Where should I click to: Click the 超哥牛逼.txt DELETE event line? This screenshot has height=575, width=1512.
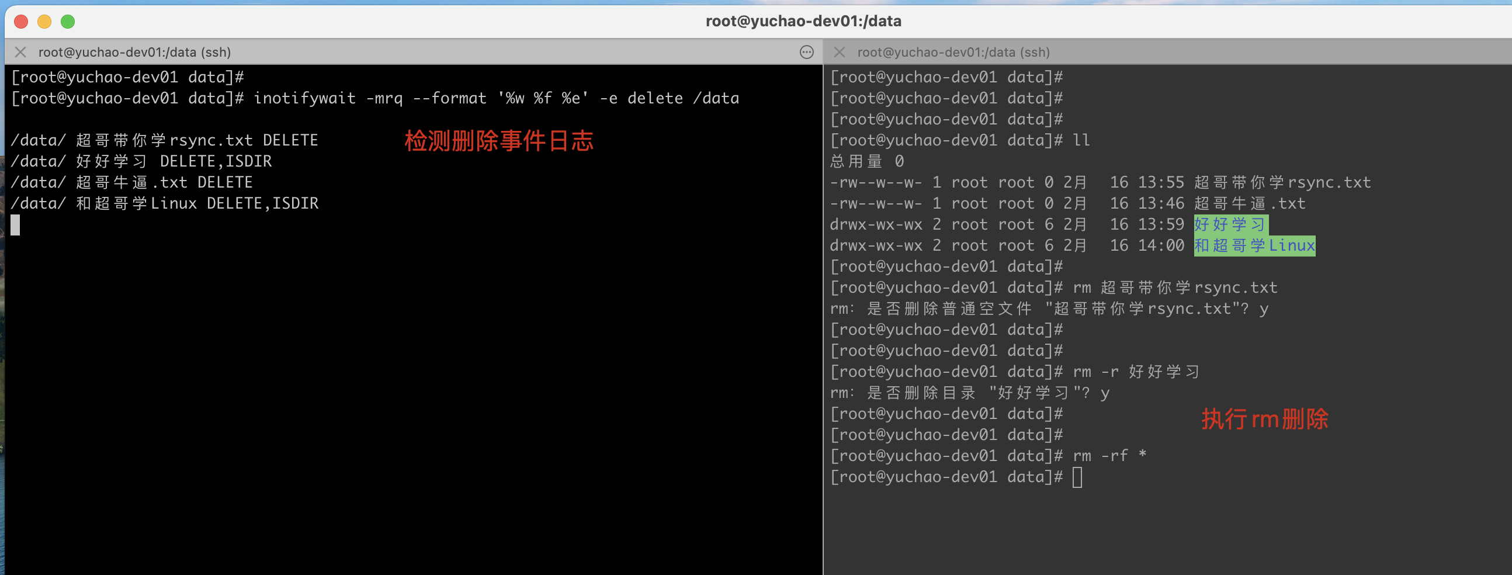[x=132, y=183]
